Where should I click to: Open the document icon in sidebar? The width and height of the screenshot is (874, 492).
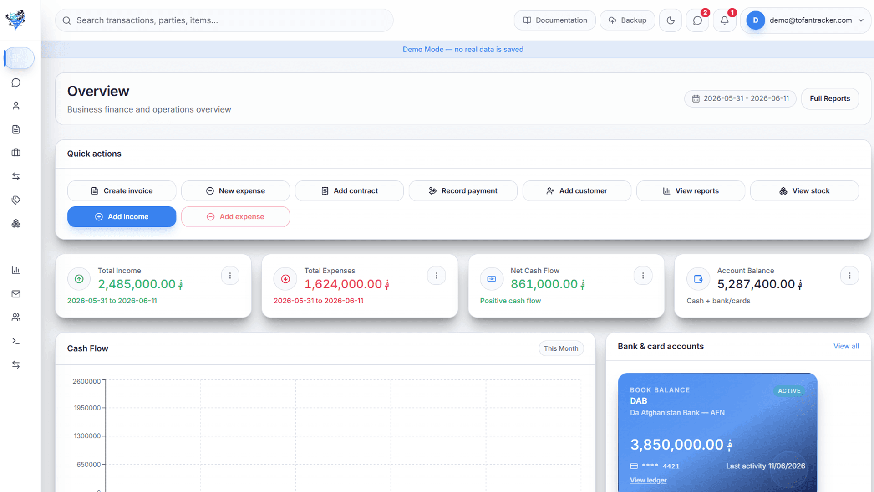16,129
